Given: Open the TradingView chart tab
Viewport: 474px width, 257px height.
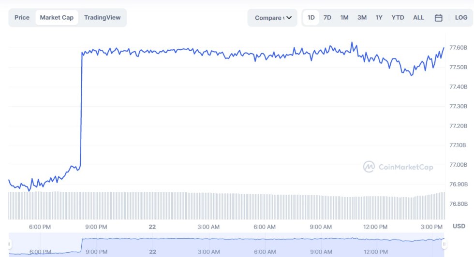Looking at the screenshot, I should pos(102,17).
